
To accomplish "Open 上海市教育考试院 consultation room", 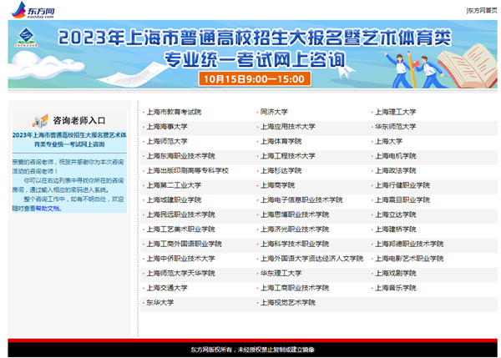I will (174, 112).
